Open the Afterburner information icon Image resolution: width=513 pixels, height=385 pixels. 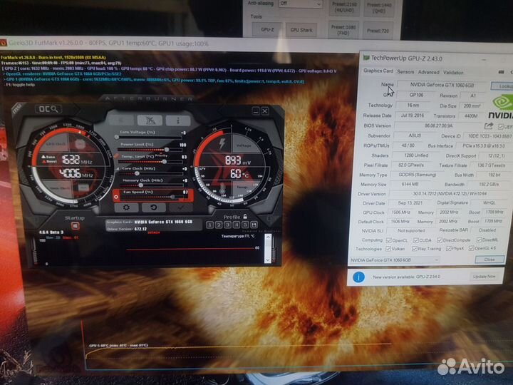point(178,120)
